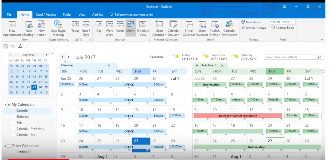Select the Rob Schenk calendar tab
This screenshot has height=160, width=332.
click(209, 65)
